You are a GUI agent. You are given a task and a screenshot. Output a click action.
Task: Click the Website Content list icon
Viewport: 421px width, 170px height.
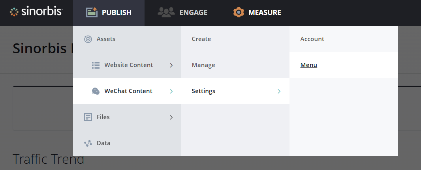coord(96,65)
